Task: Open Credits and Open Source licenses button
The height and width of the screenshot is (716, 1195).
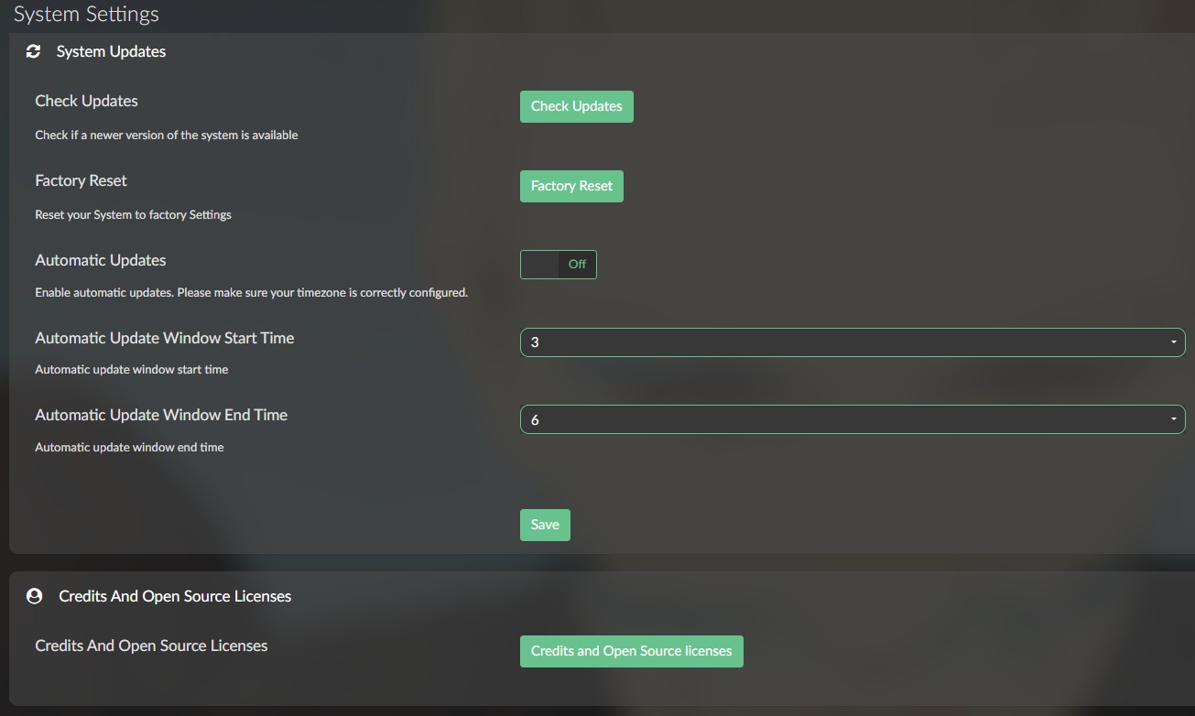Action: point(631,651)
